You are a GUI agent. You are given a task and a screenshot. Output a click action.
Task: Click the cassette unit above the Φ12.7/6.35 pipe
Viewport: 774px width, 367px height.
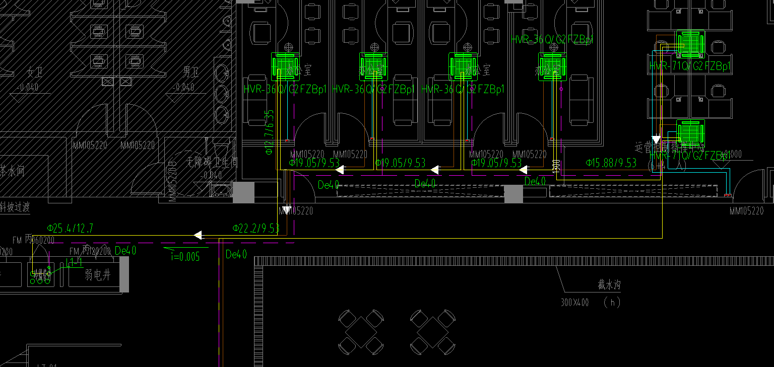tap(286, 66)
